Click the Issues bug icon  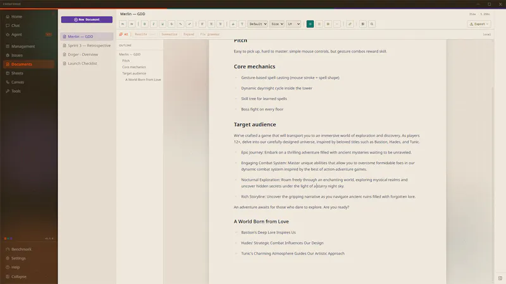tap(8, 55)
